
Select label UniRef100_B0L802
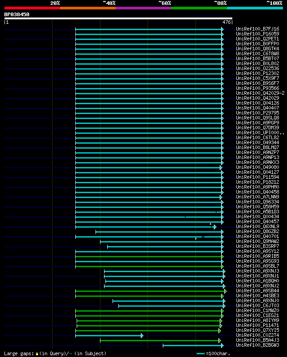[257, 63]
